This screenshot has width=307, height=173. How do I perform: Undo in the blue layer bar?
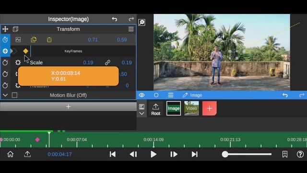coord(285,95)
